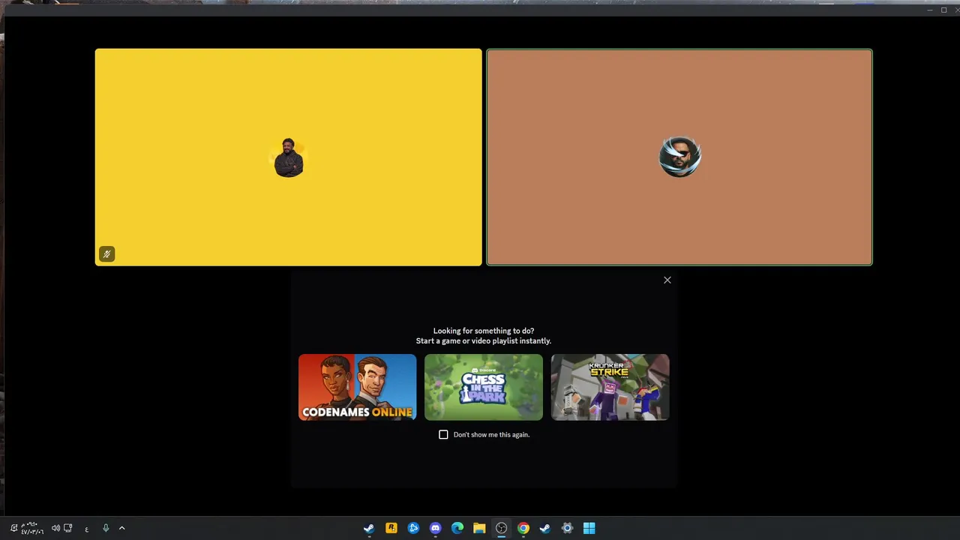Click the "Looking for something to do?" text
This screenshot has width=960, height=540.
(x=484, y=331)
